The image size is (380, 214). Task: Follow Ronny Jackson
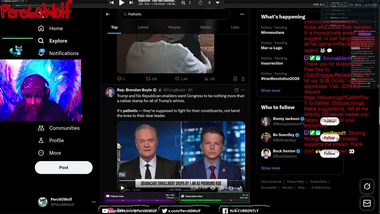tap(330, 121)
